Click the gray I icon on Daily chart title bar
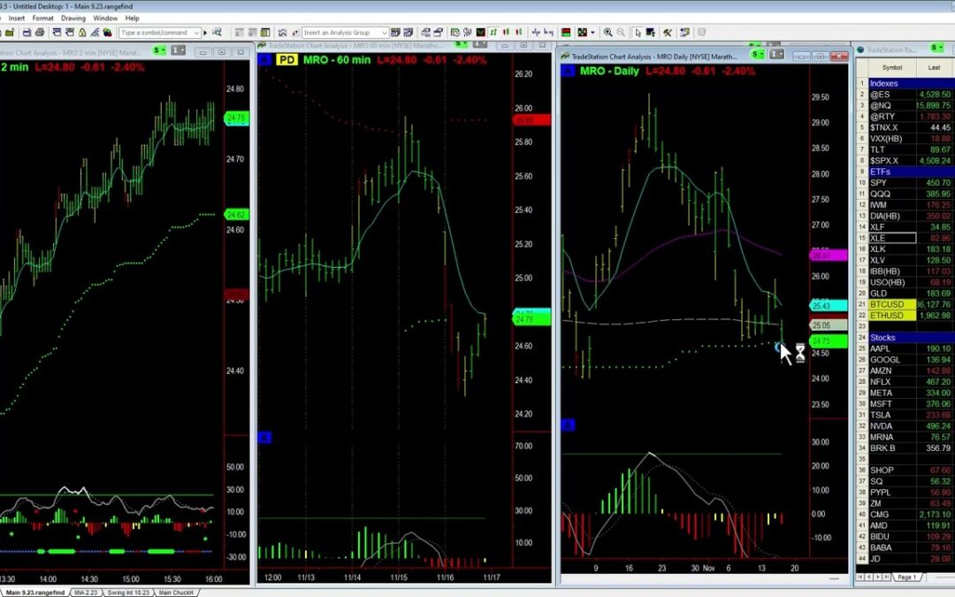Screen dimensions: 955x597 [776, 54]
